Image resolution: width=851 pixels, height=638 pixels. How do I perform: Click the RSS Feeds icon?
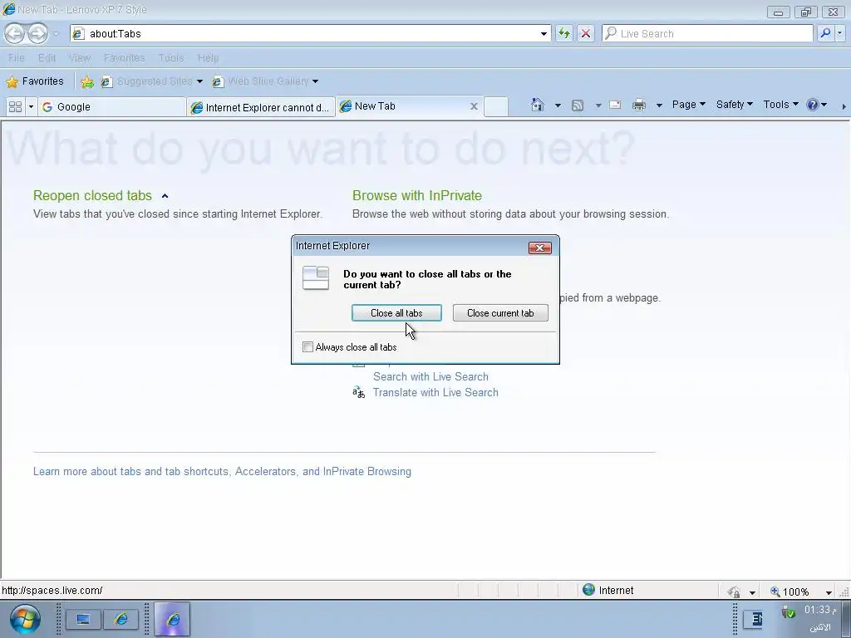point(578,106)
